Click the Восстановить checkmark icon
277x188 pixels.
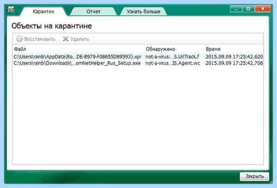(19, 39)
